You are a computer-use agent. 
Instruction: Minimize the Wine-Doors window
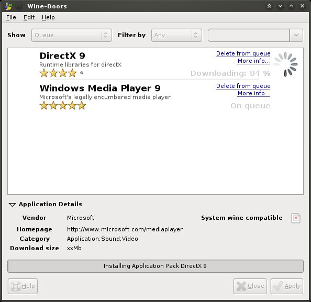click(280, 6)
